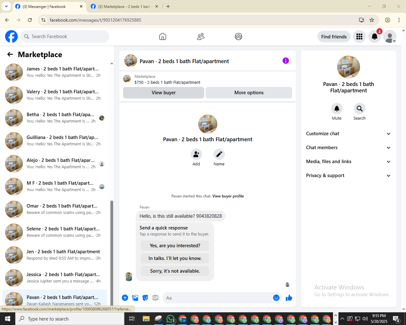Screen dimensions: 406x325
Task: Open Betha conversation in the list
Action: coord(55,118)
